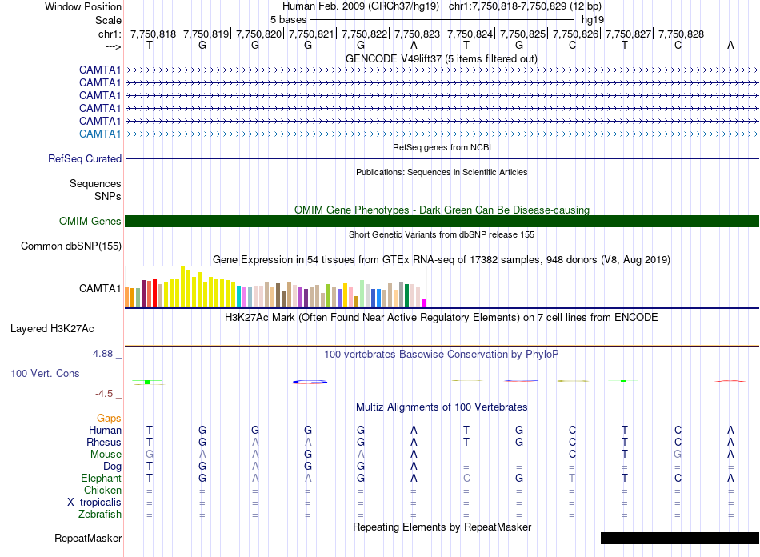760x557 pixels.
Task: Click the bright green PhyloP square mark
Action: click(x=147, y=382)
